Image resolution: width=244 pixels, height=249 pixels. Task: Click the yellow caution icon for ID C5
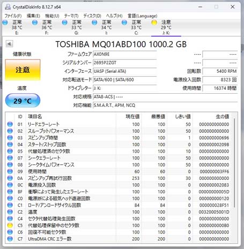(x=10, y=225)
